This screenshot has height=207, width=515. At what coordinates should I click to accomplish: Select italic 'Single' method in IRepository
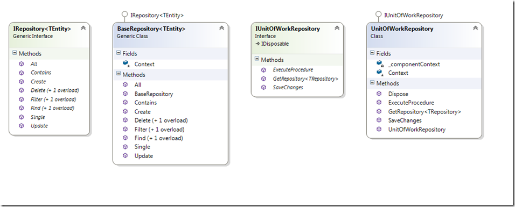click(x=38, y=117)
